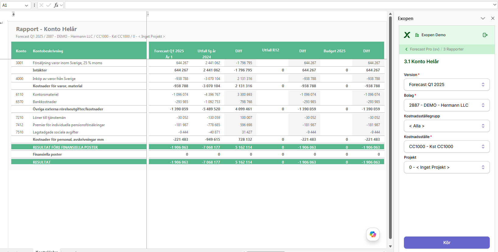
Task: Click the Exopen X logo icon
Action: [407, 35]
